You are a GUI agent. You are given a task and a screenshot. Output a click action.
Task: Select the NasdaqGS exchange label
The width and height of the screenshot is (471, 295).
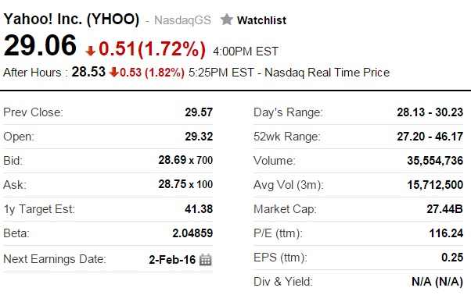click(182, 20)
